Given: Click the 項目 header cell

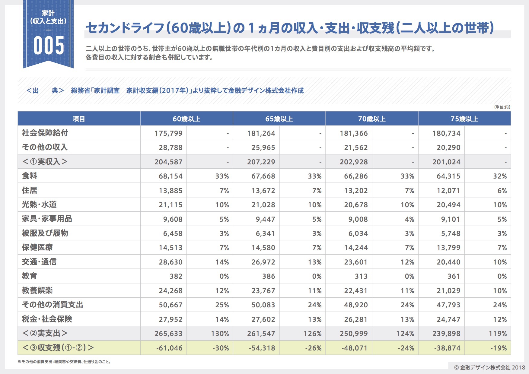Looking at the screenshot, I should point(79,119).
